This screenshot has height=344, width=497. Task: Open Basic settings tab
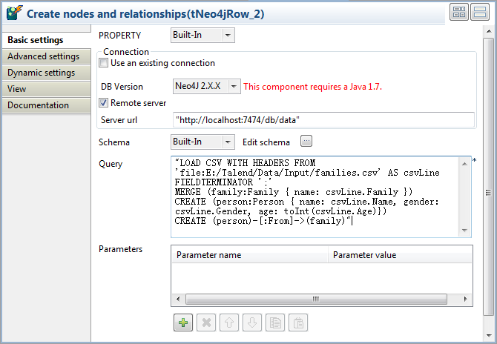click(x=46, y=40)
